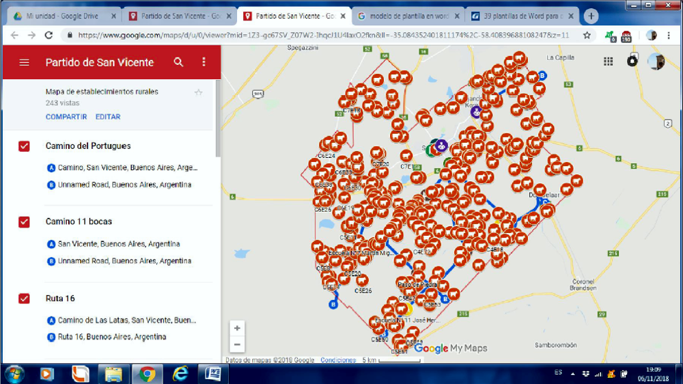683x384 pixels.
Task: Switch to the Mi unidad - Google Drive tab
Action: pos(62,16)
